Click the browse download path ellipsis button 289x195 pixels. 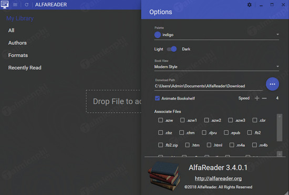272,84
